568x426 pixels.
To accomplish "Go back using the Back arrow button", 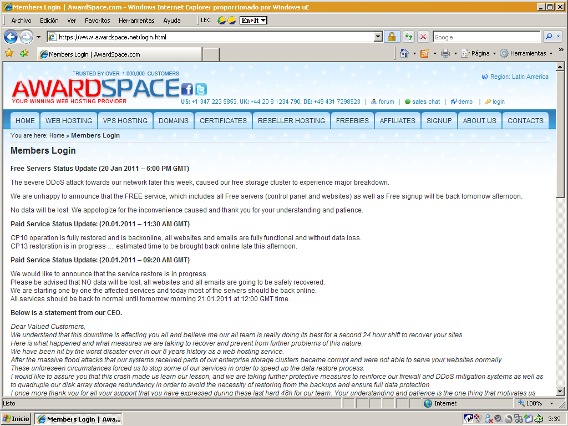I will coord(11,37).
